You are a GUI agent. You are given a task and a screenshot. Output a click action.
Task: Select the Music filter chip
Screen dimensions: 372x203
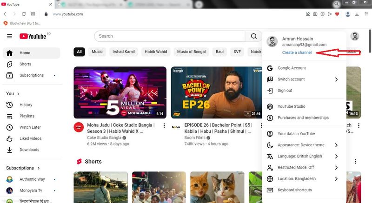pos(97,52)
